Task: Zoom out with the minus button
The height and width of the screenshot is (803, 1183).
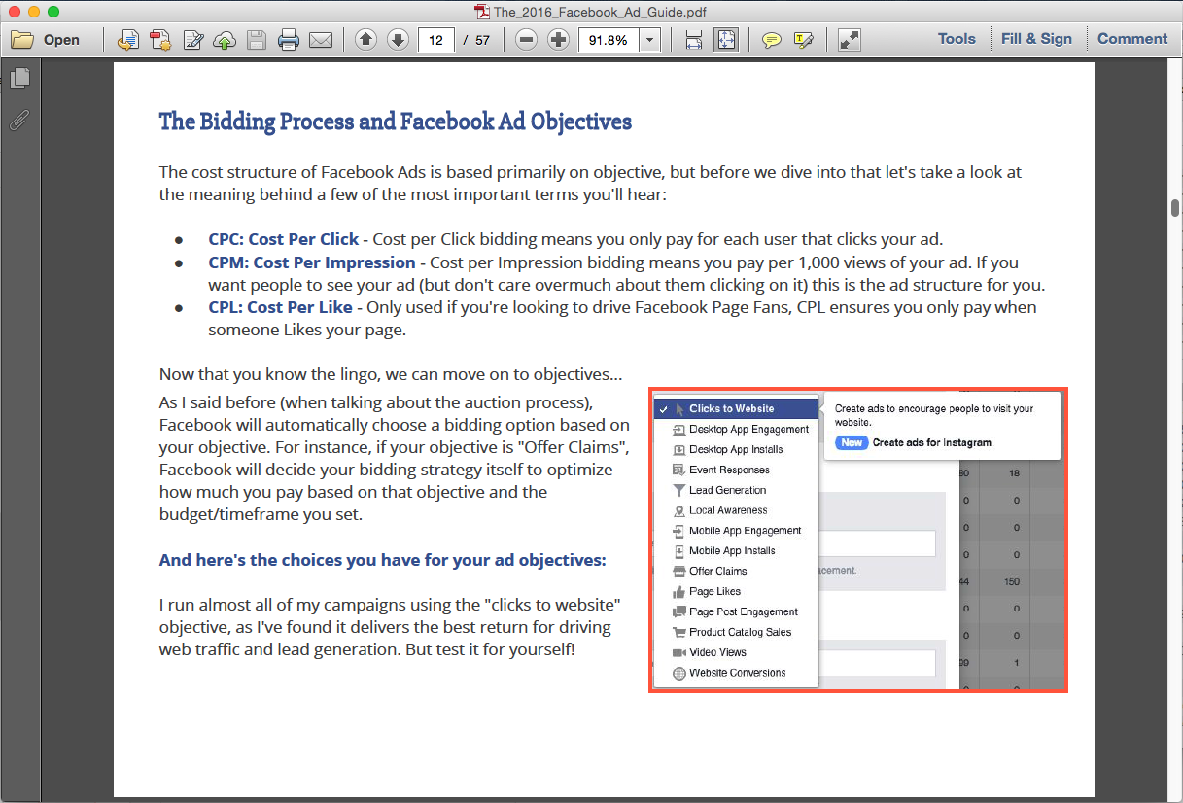Action: tap(526, 40)
